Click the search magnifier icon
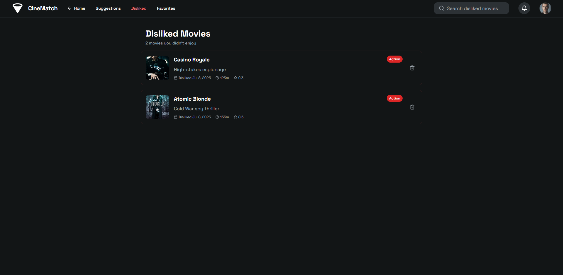Image resolution: width=563 pixels, height=275 pixels. pyautogui.click(x=442, y=8)
